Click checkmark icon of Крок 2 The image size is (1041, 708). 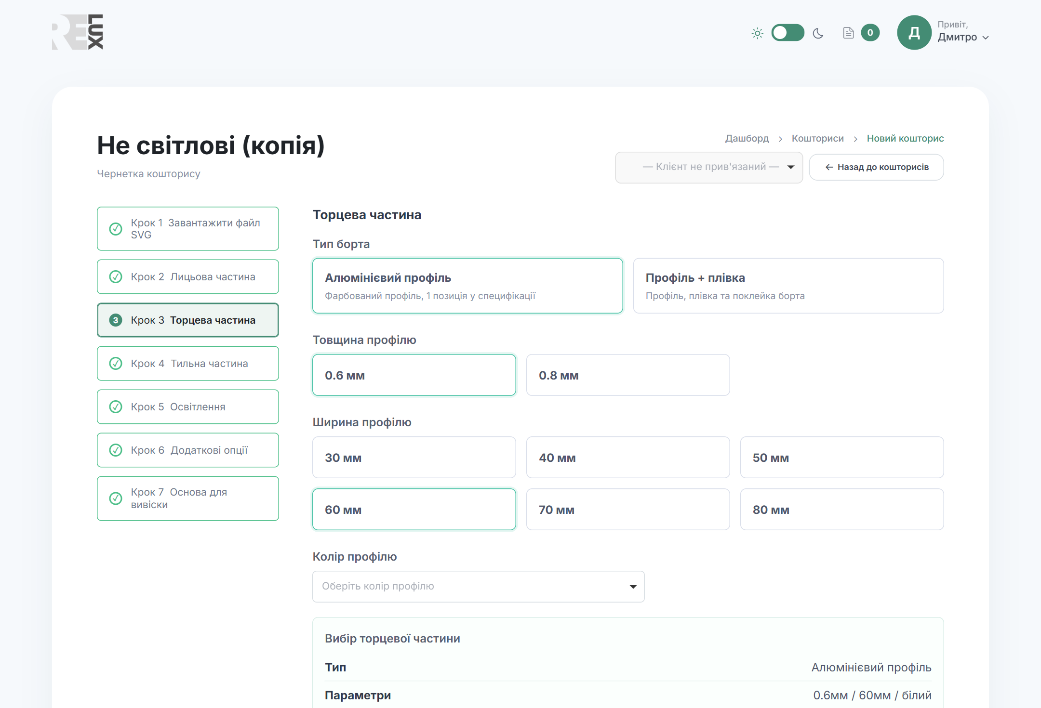tap(116, 277)
